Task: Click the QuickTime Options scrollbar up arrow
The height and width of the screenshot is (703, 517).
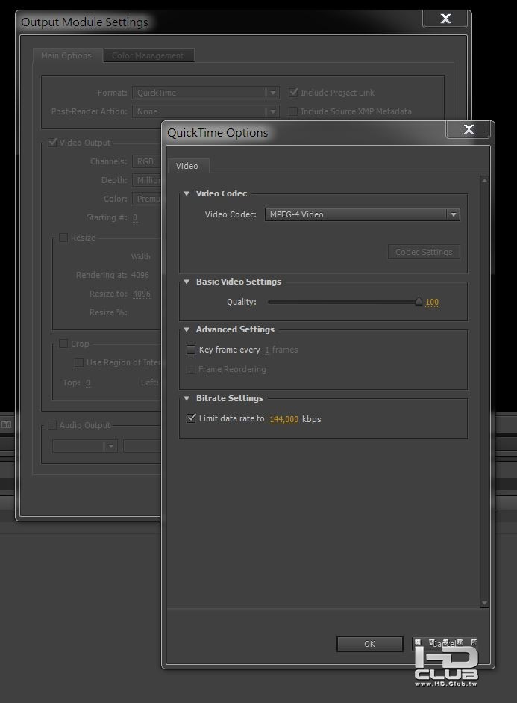Action: pos(484,180)
